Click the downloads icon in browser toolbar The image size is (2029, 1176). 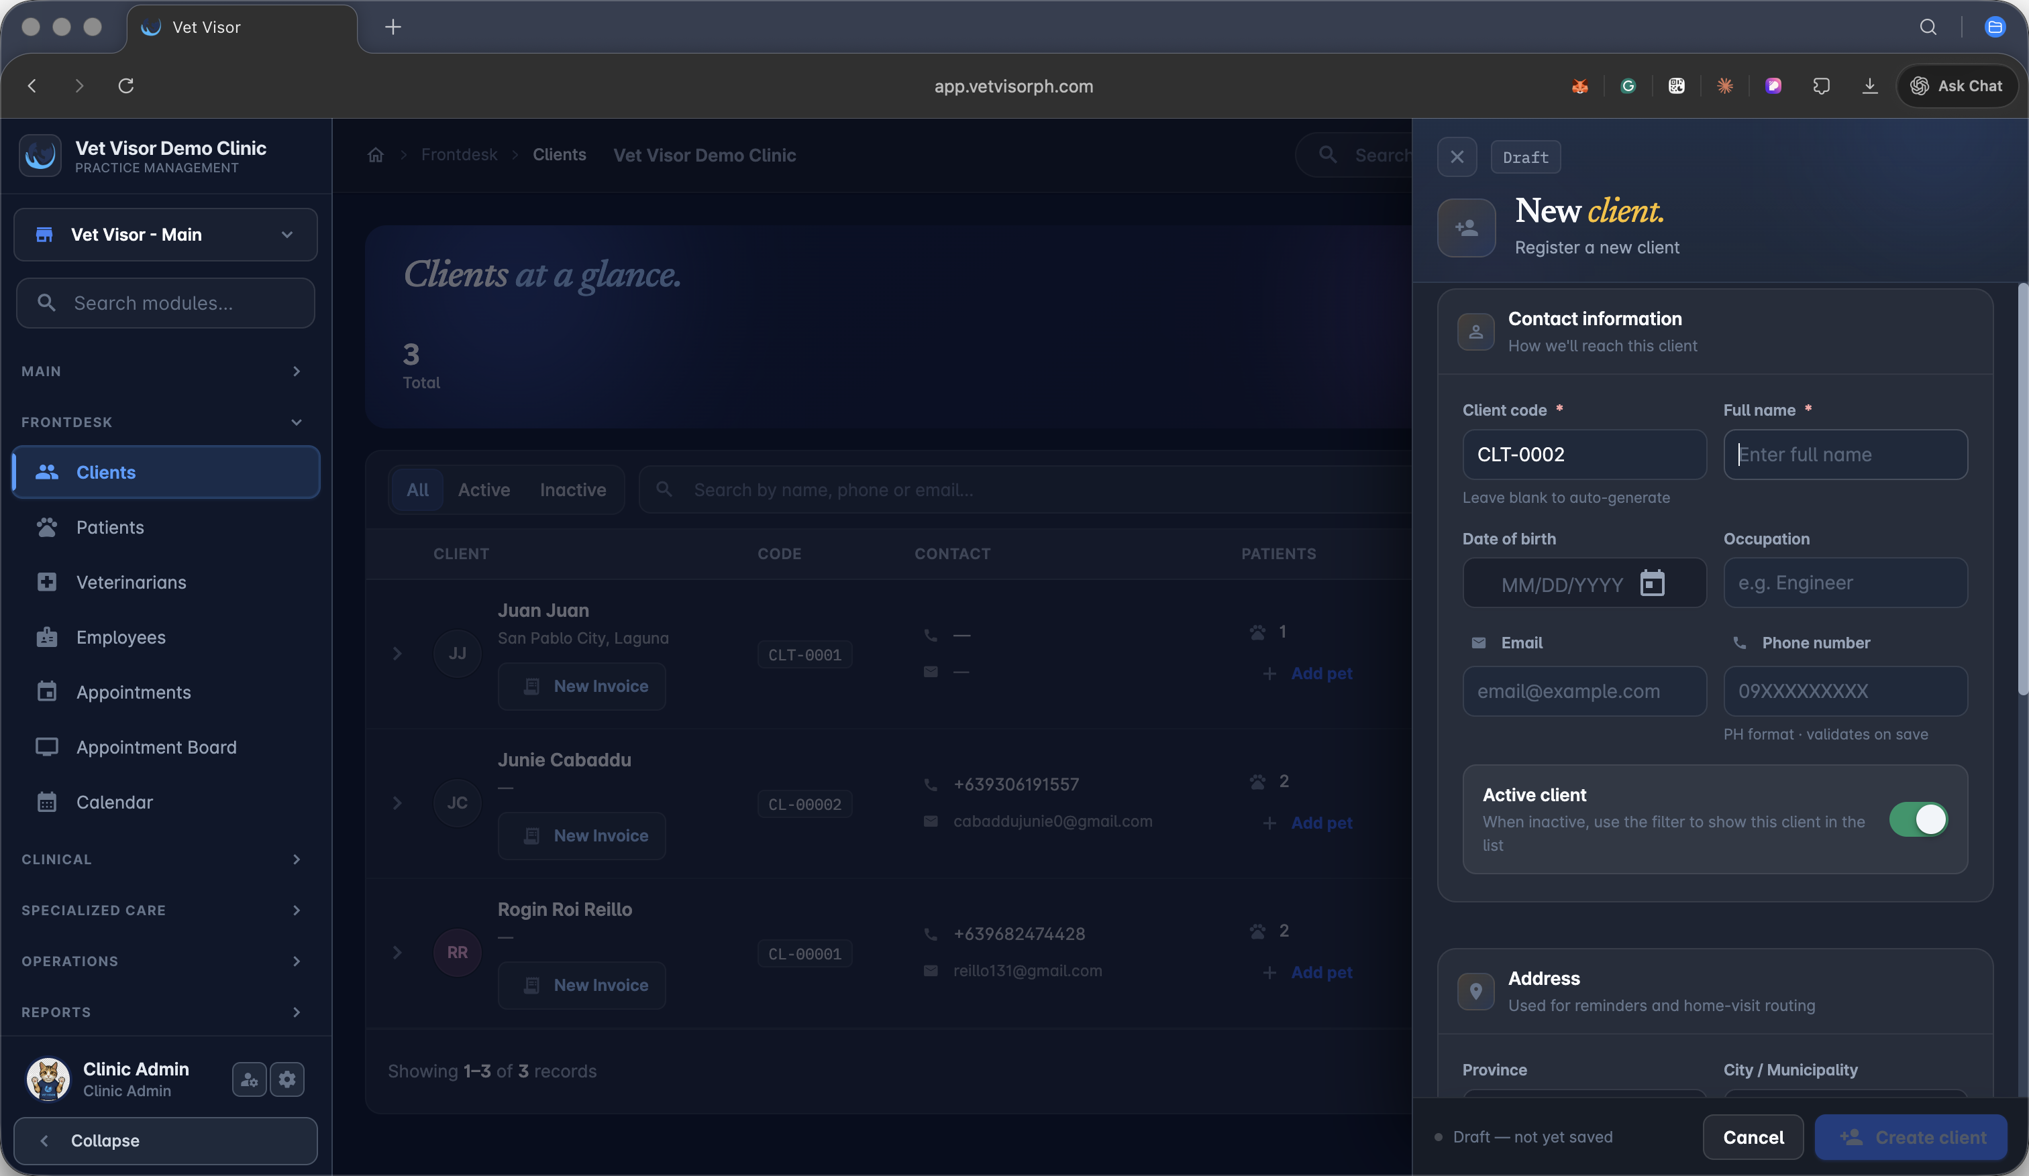tap(1869, 86)
